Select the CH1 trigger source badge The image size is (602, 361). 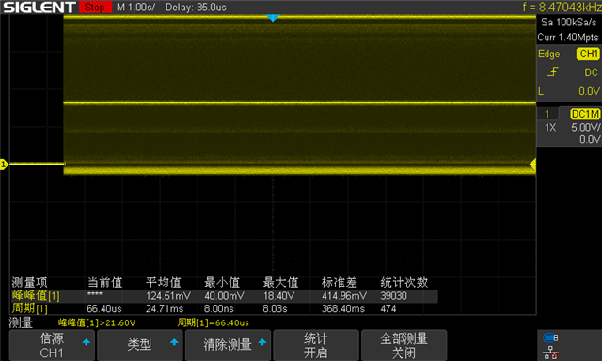[588, 54]
